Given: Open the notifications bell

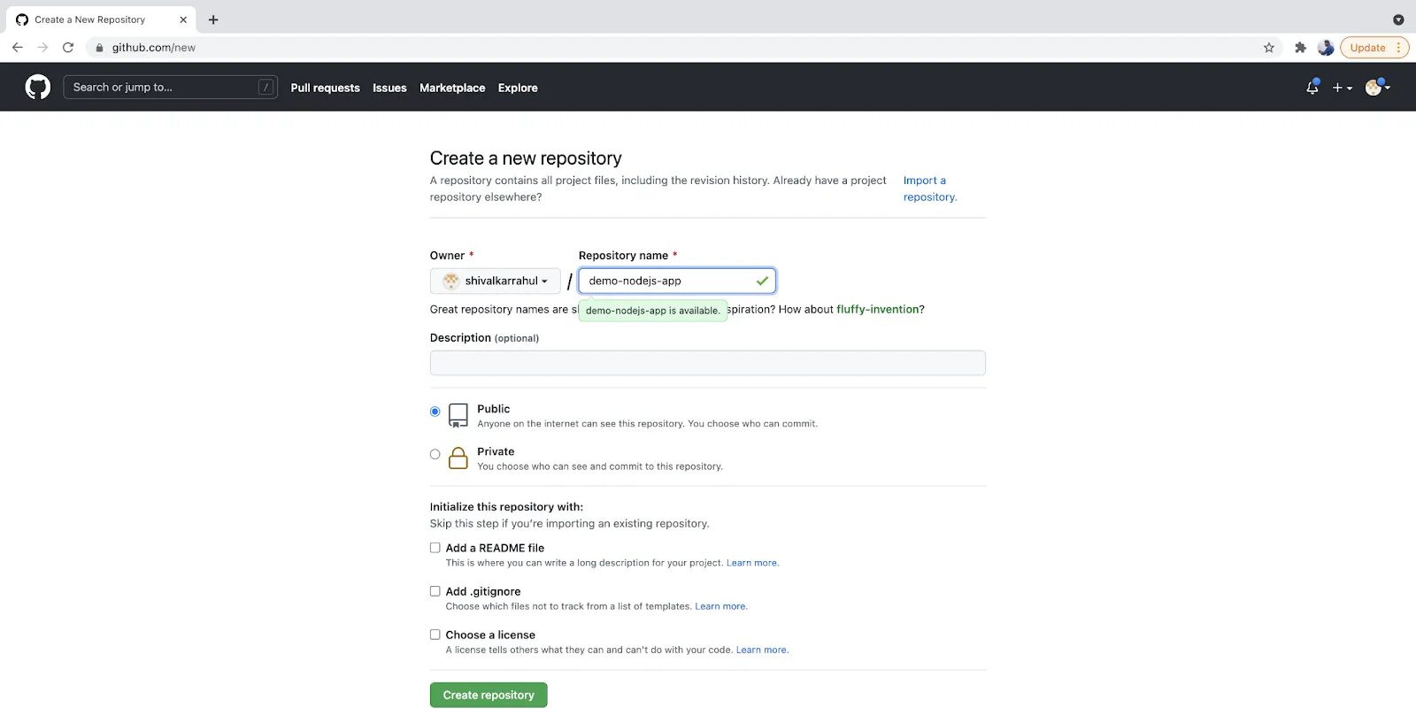Looking at the screenshot, I should 1312,87.
